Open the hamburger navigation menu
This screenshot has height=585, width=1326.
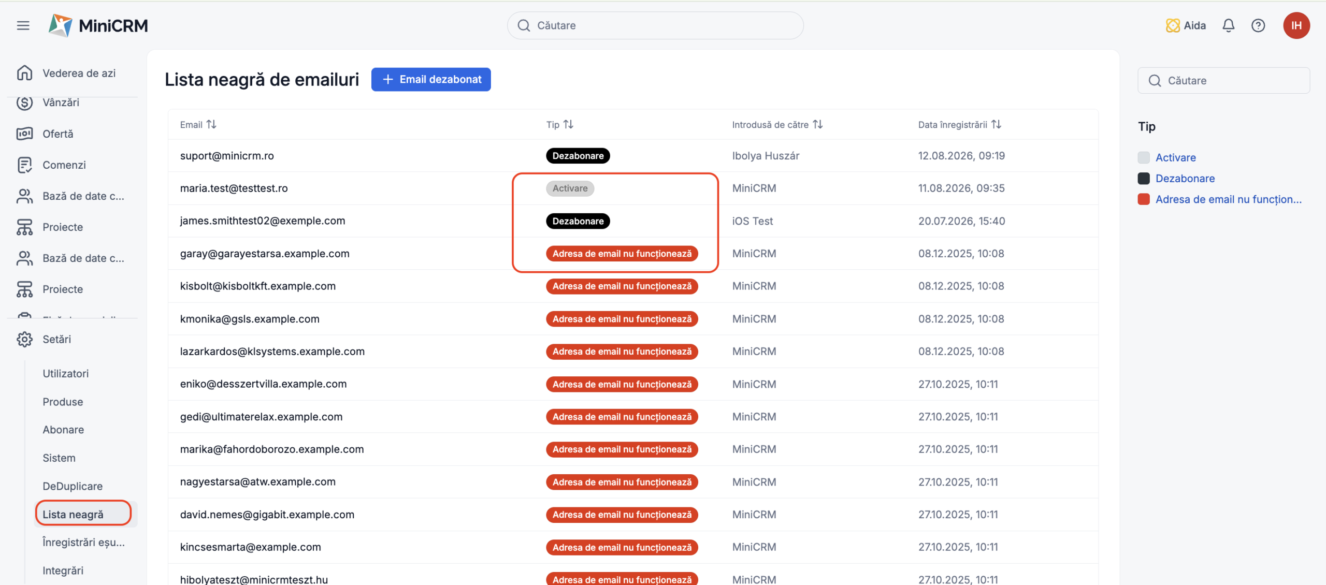[23, 25]
